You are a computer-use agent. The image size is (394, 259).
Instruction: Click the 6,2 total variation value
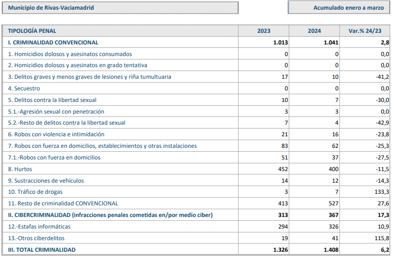point(385,250)
